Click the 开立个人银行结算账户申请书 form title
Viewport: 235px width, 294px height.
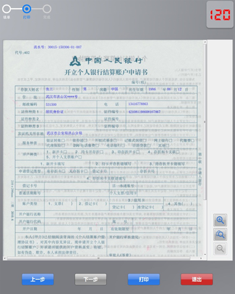[106, 72]
